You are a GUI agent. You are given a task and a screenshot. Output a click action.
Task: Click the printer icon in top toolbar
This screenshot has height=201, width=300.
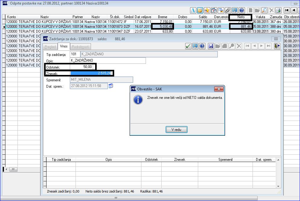pyautogui.click(x=278, y=10)
